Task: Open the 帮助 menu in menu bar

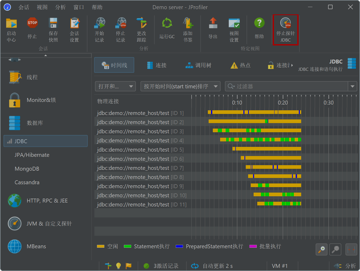Action: [97, 7]
